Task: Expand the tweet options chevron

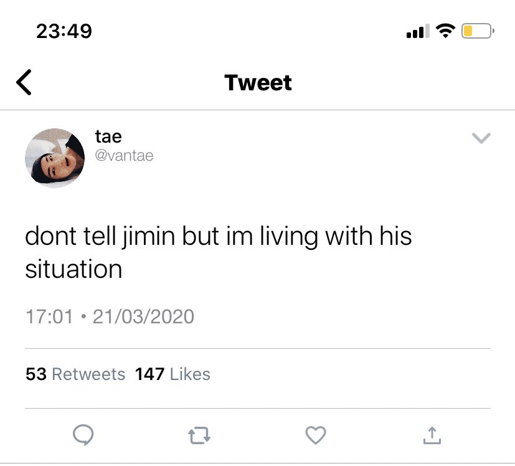Action: (481, 138)
